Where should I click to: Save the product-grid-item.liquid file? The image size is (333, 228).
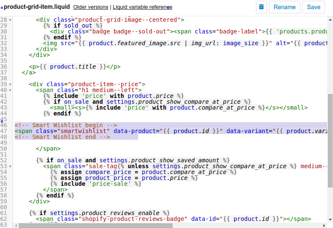313,7
